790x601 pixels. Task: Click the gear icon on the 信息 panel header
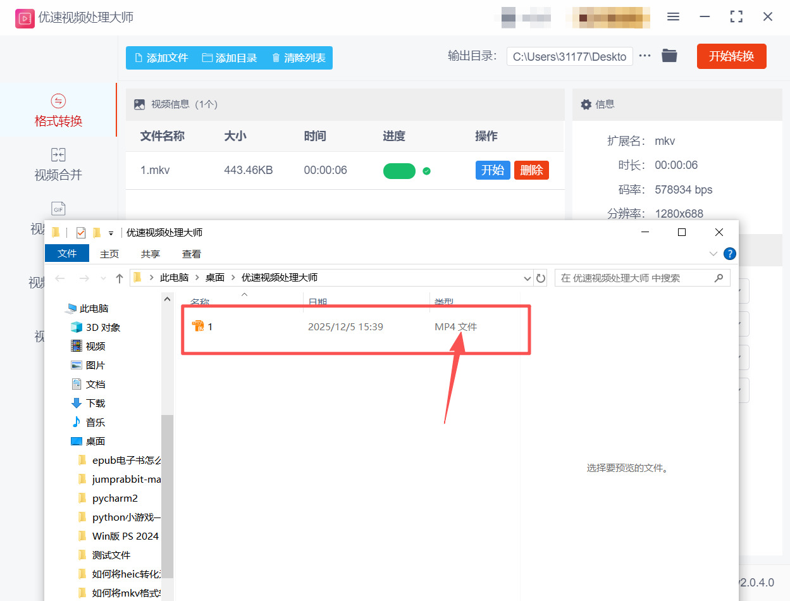click(x=586, y=104)
